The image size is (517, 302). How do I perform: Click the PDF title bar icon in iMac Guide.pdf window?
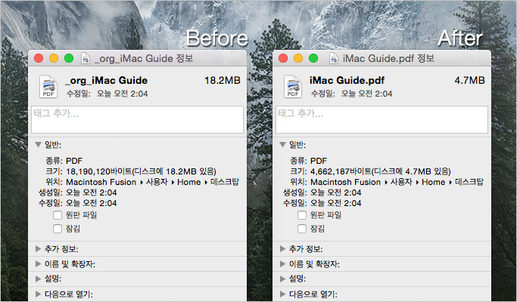coord(334,59)
